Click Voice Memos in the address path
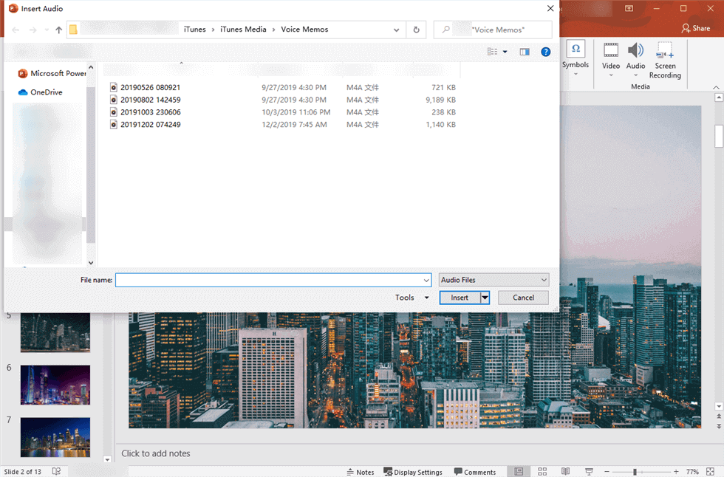Screen dimensions: 724x477 point(304,29)
